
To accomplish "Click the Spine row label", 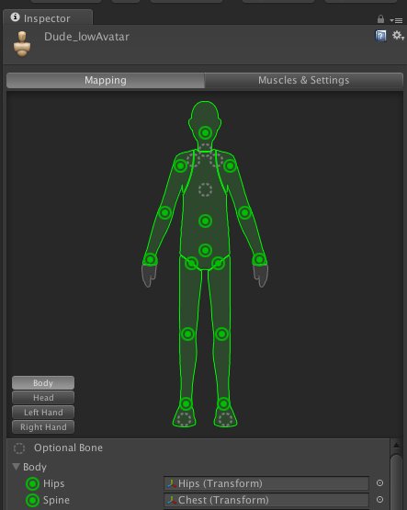I will click(x=56, y=500).
